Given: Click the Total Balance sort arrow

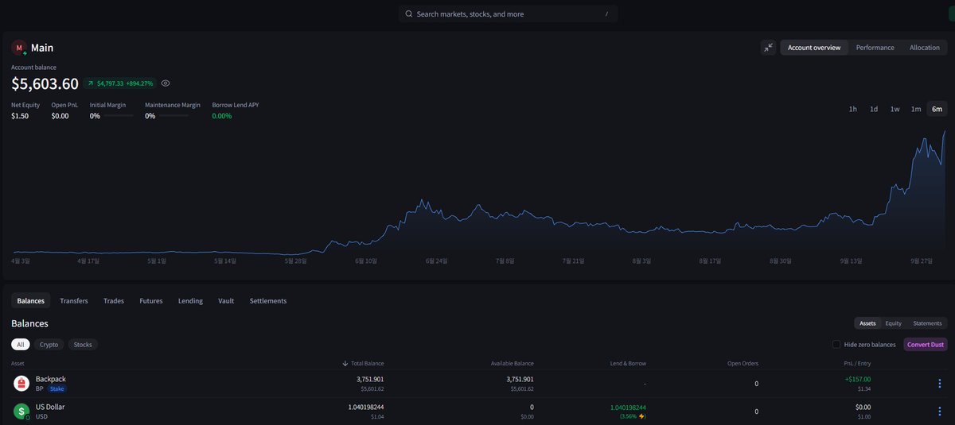Looking at the screenshot, I should 345,363.
